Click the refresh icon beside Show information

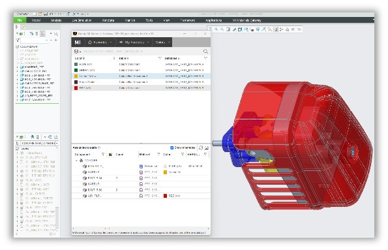coord(201,148)
